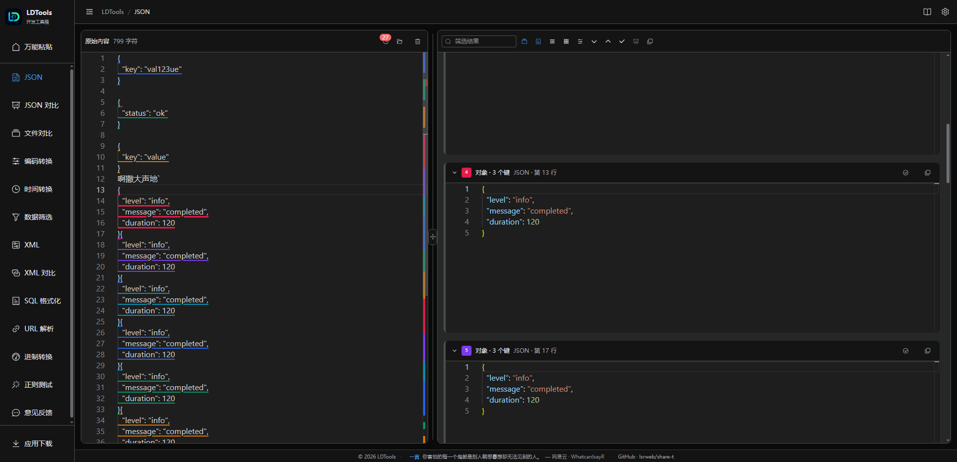Click line number 13 in editor
Screen dimensions: 957x462
pyautogui.click(x=101, y=190)
